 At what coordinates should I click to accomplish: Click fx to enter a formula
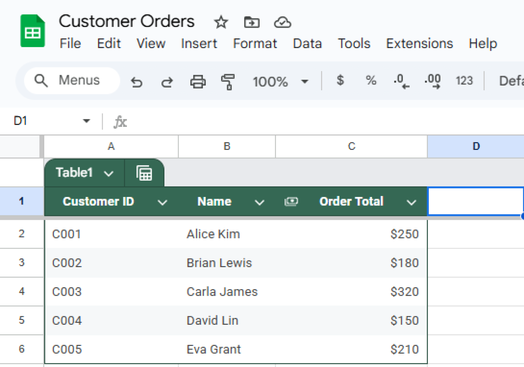pos(120,122)
